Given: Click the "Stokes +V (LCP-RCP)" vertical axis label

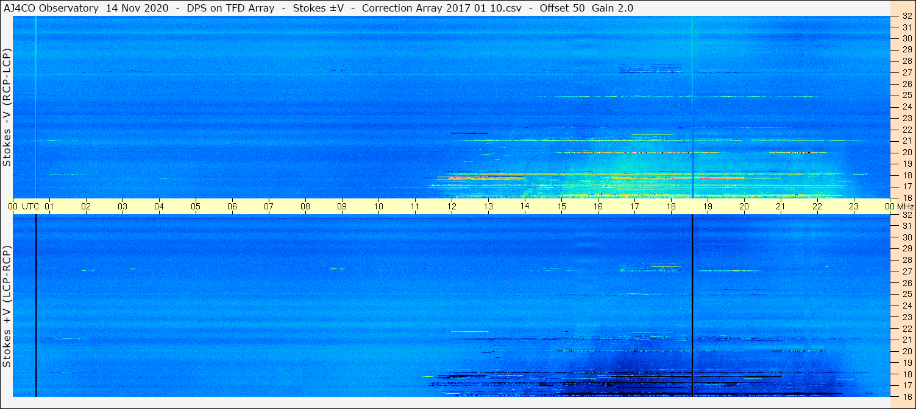Looking at the screenshot, I should pyautogui.click(x=7, y=307).
